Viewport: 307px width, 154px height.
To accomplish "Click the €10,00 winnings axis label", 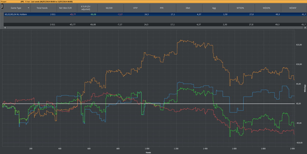I will pyautogui.click(x=299, y=64).
